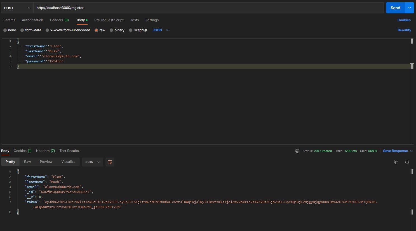The width and height of the screenshot is (416, 231).
Task: Switch to the Raw response view
Action: (27, 162)
